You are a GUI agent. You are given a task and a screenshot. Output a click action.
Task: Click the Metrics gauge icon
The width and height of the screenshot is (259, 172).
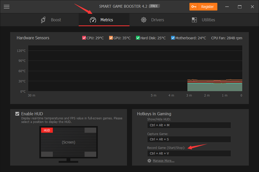click(93, 20)
